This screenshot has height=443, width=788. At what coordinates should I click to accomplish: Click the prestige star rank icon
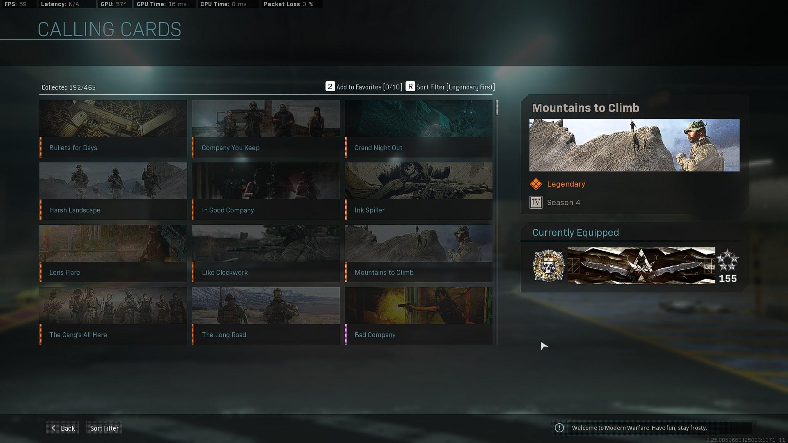(x=727, y=260)
